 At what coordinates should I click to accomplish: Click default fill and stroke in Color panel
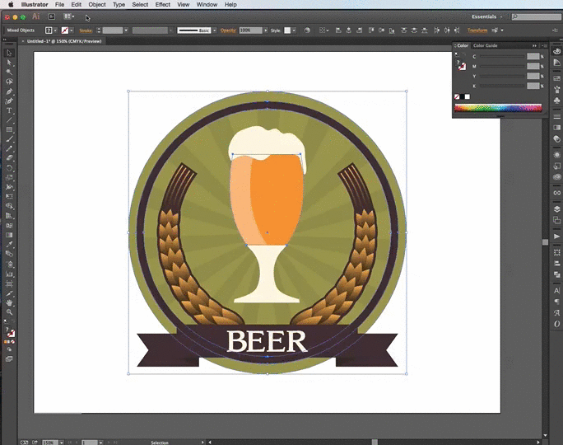pos(457,54)
